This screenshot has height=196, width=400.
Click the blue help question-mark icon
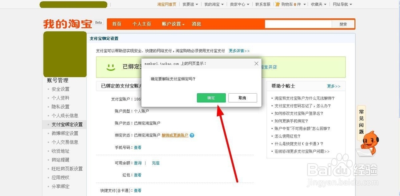[192, 135]
